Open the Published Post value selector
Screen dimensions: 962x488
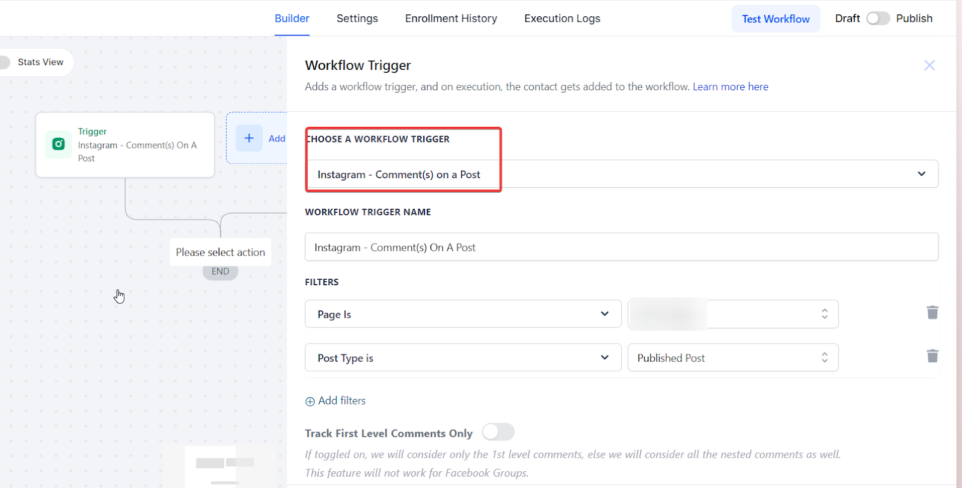click(733, 357)
